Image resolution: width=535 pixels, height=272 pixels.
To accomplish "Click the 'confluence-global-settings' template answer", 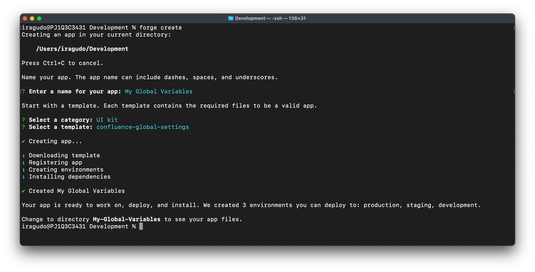I will (143, 127).
